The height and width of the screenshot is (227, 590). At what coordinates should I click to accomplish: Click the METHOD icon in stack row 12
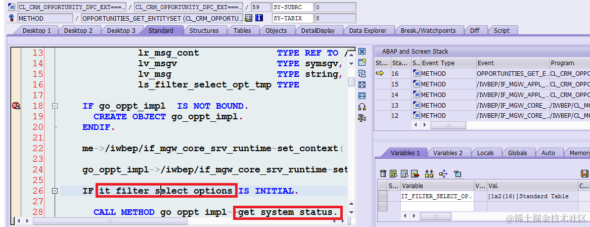(416, 116)
